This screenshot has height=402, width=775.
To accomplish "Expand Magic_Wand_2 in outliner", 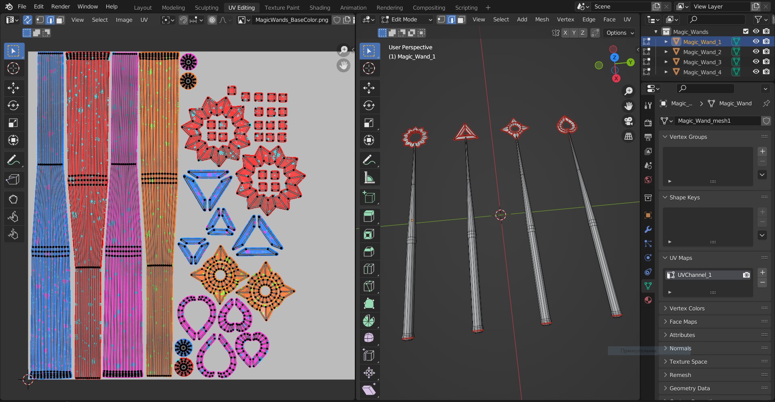I will pos(666,52).
